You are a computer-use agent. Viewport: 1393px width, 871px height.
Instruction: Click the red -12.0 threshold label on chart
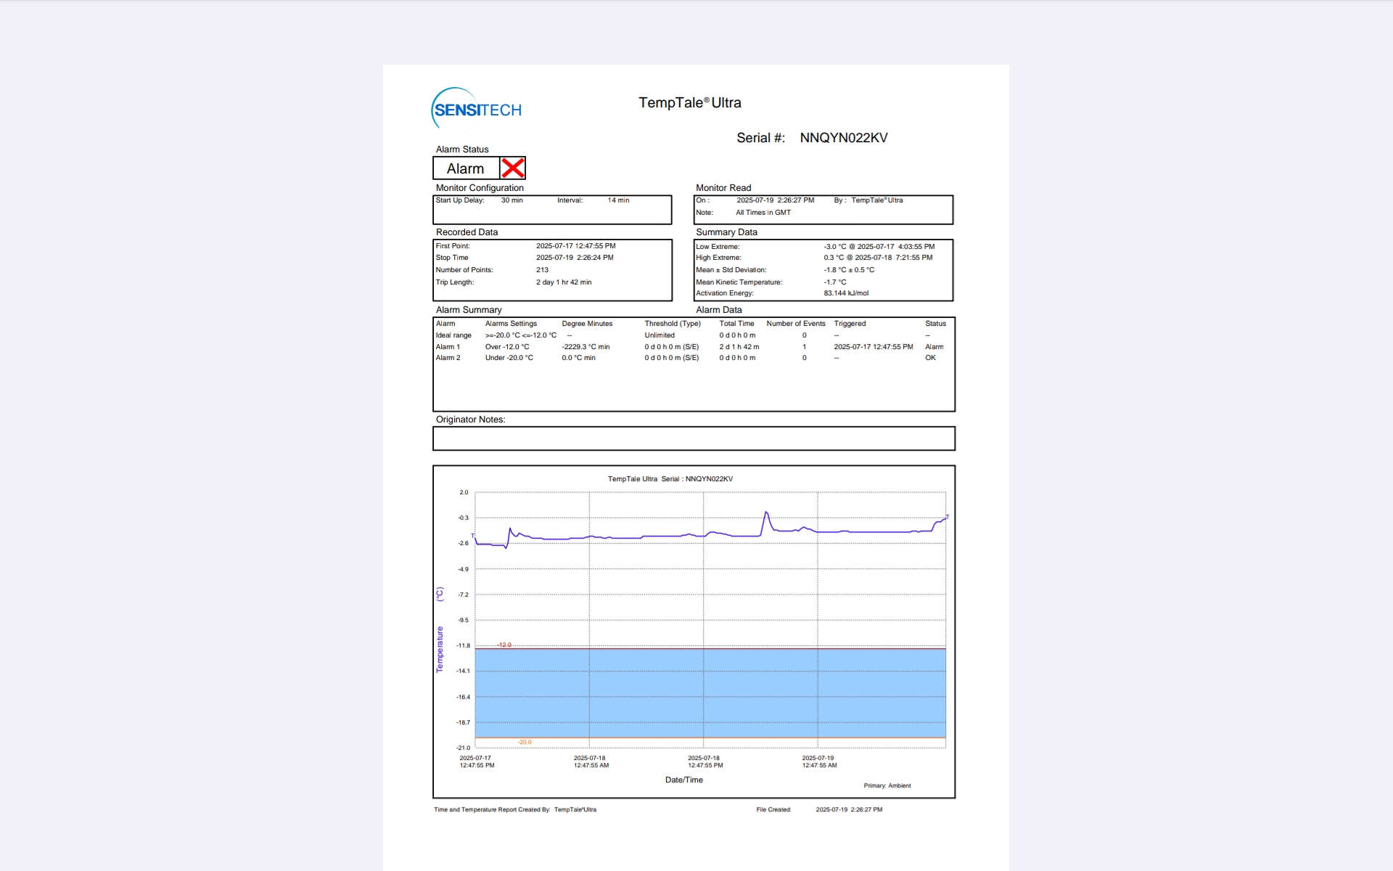(x=504, y=645)
